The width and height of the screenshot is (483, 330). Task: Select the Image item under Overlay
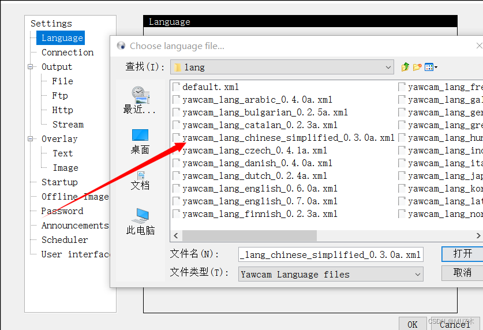click(x=65, y=168)
